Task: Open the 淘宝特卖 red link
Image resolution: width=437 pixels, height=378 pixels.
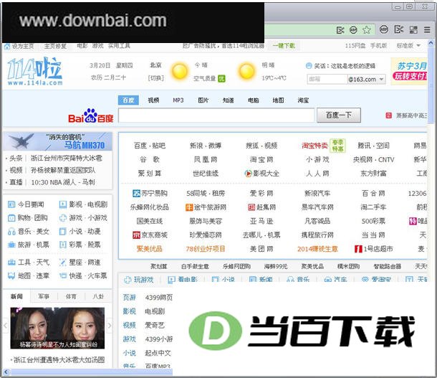Action: [x=314, y=146]
